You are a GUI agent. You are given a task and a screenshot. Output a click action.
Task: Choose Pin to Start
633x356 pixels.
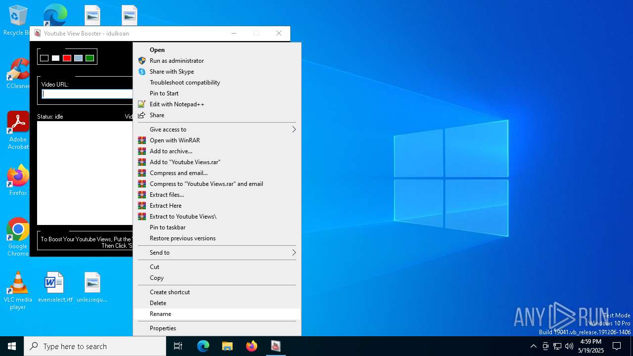(x=217, y=93)
